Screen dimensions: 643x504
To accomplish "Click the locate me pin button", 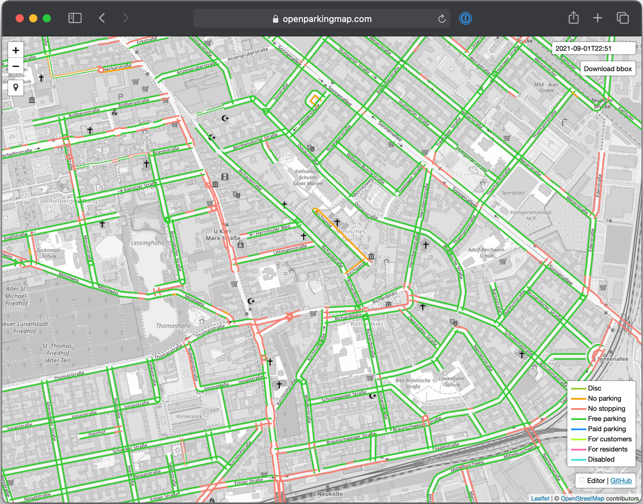I will point(16,88).
